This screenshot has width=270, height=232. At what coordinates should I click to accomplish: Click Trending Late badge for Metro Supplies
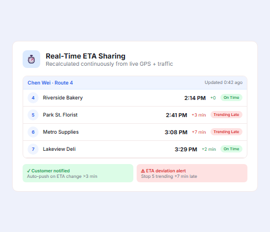pos(226,132)
